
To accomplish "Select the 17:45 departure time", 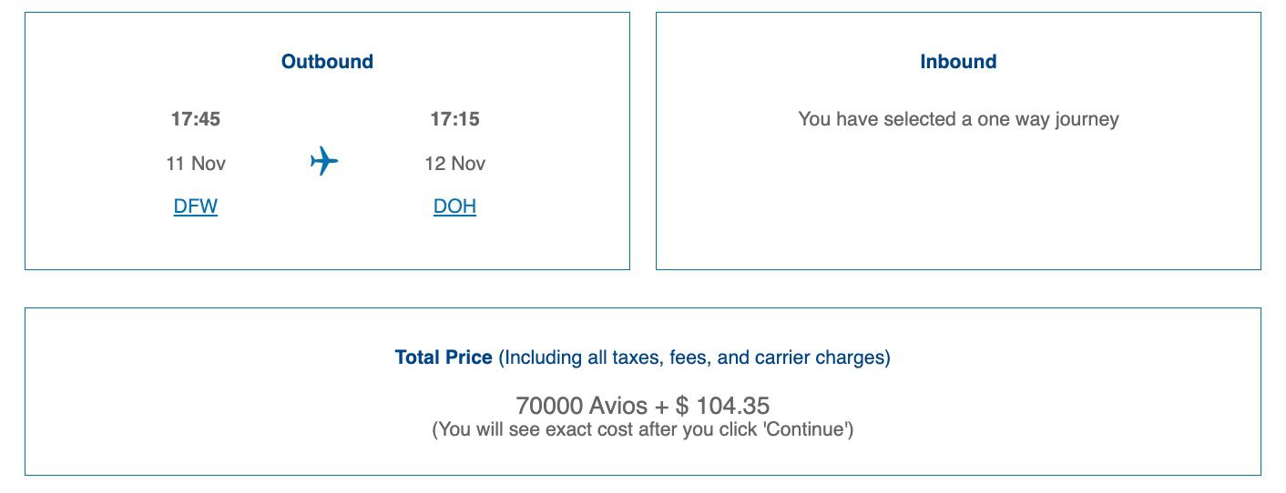I will coord(196,119).
